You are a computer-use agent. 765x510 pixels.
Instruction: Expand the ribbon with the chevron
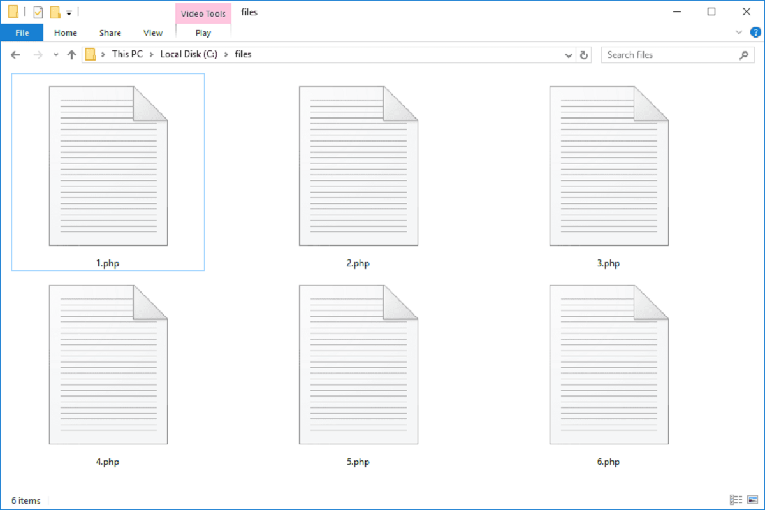(x=739, y=33)
